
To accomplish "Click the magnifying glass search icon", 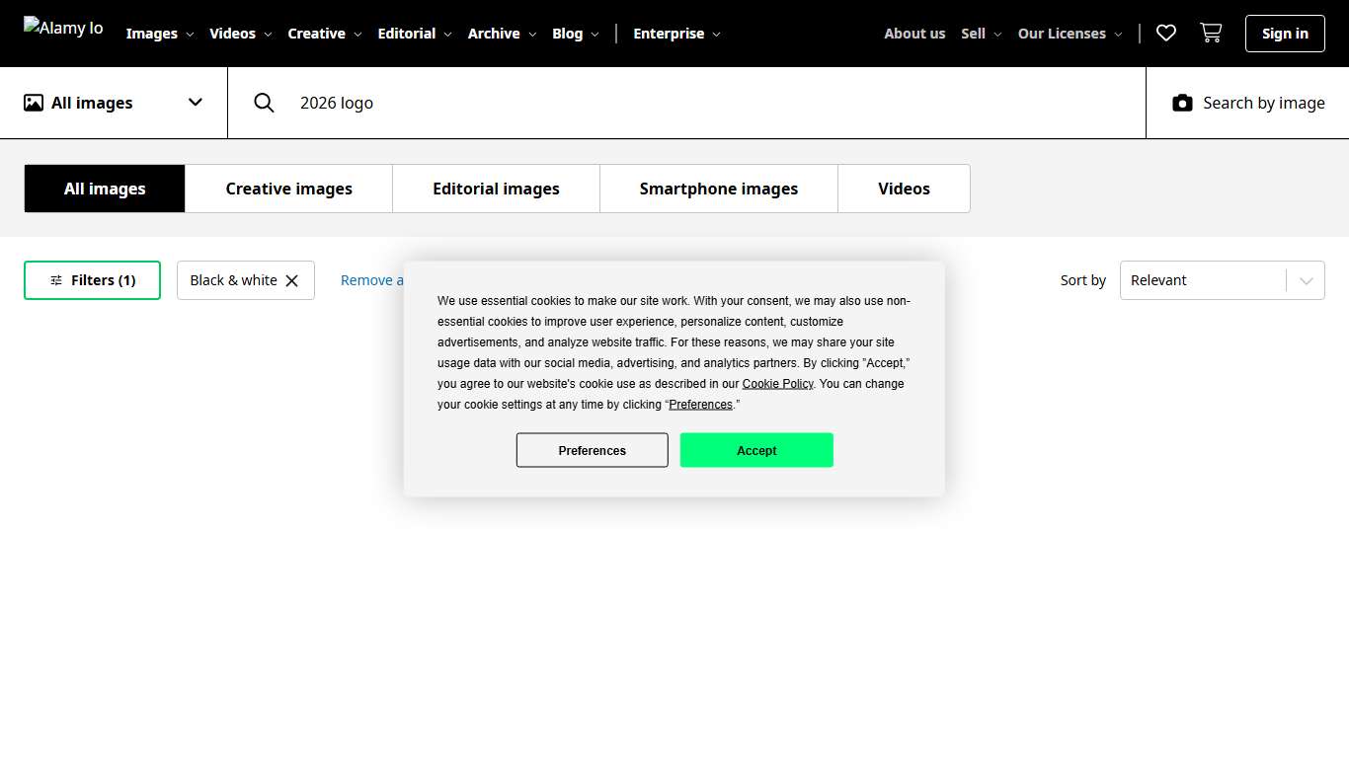I will click(x=264, y=103).
